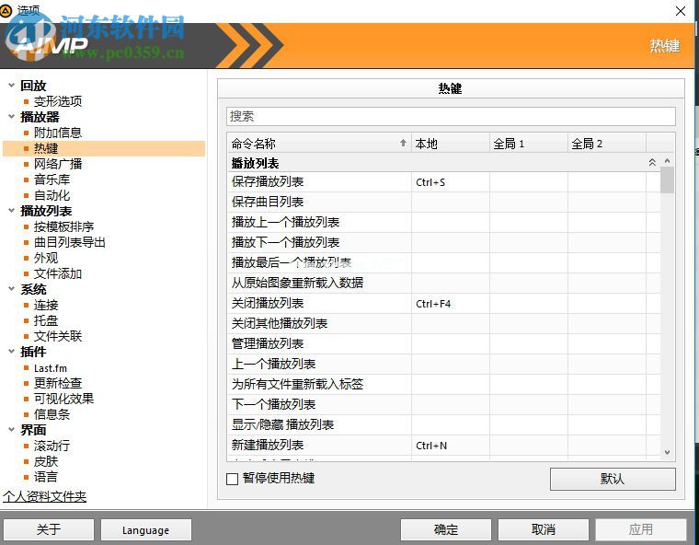Collapse the 播放器 tree section

[x=12, y=117]
